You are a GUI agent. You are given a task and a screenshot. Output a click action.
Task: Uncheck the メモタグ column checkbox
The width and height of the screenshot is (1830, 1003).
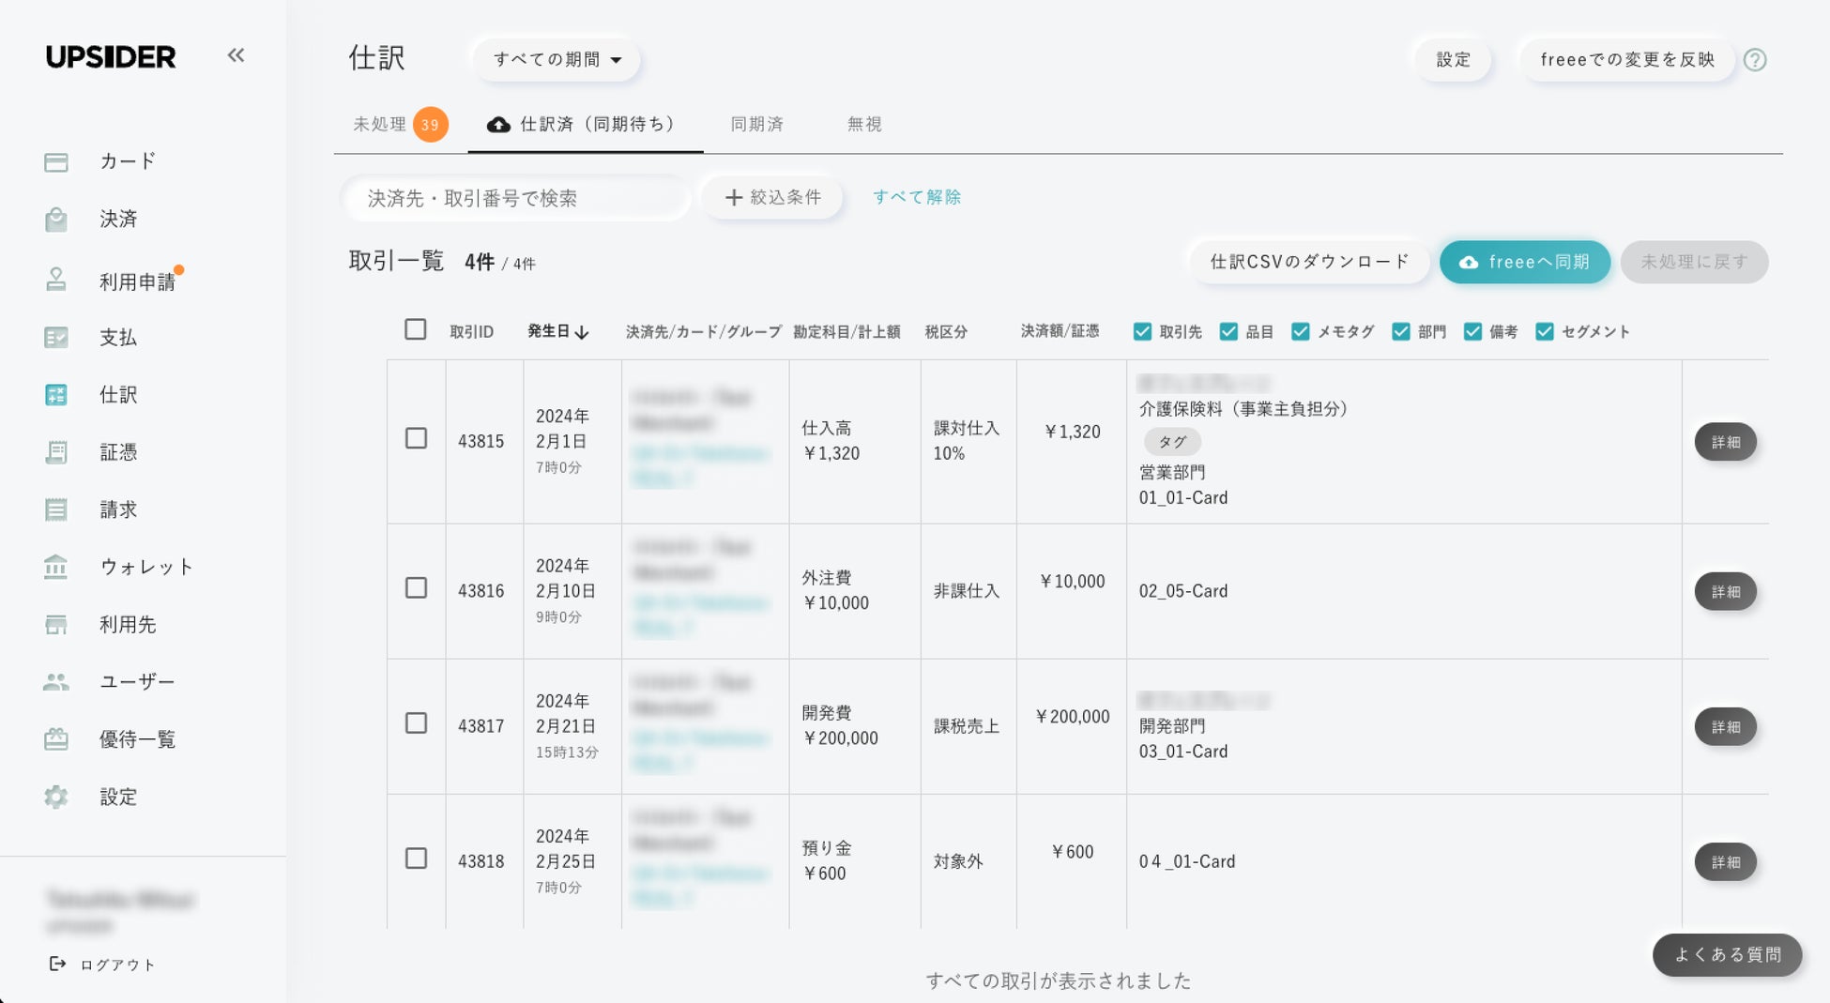pos(1300,331)
